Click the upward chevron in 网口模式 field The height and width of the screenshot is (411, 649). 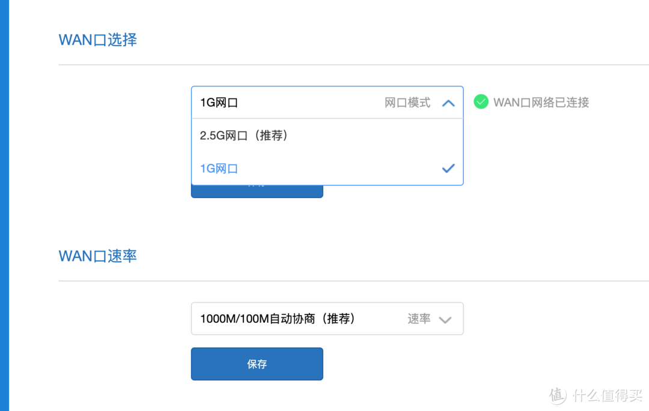(x=448, y=102)
